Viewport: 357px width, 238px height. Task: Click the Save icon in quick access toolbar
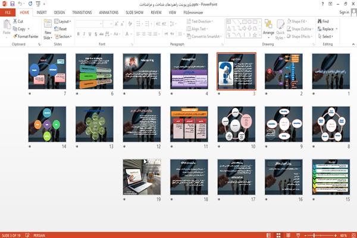[12, 4]
